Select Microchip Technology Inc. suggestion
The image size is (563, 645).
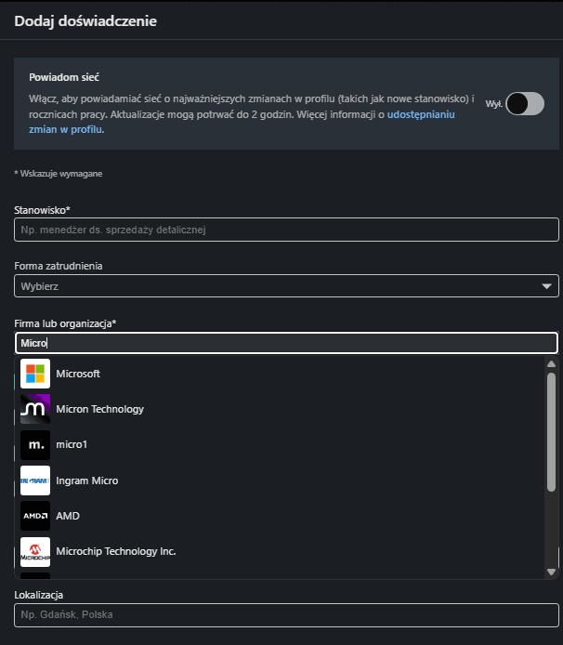280,552
